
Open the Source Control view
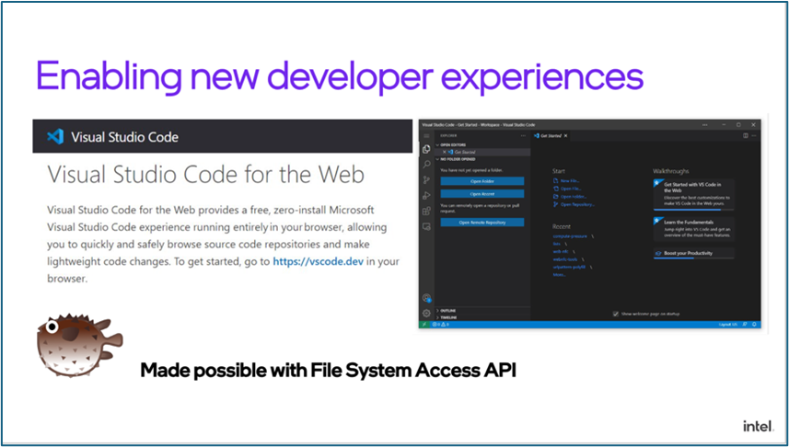(x=426, y=180)
